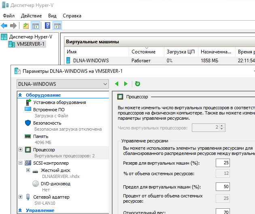Collapse the Управление section chevron
This screenshot has height=214, width=255.
20,210
